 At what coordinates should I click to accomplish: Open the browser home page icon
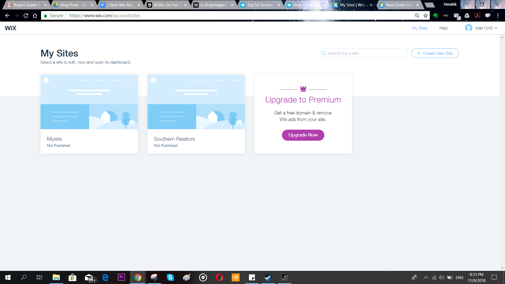point(35,16)
